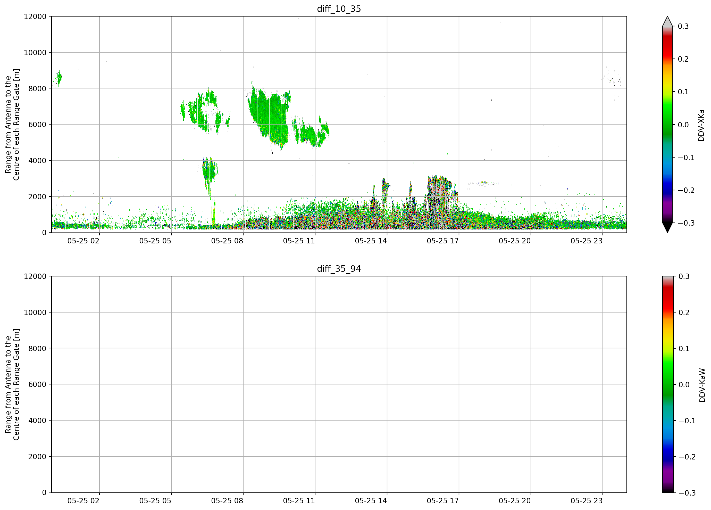The image size is (711, 510).
Task: Click the 0.0 tick on DDV-XKa colorbar
Action: click(x=683, y=125)
